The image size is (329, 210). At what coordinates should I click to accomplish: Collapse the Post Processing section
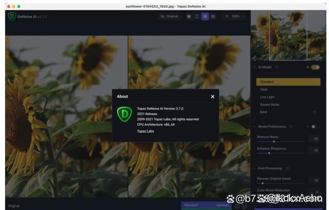click(x=254, y=168)
